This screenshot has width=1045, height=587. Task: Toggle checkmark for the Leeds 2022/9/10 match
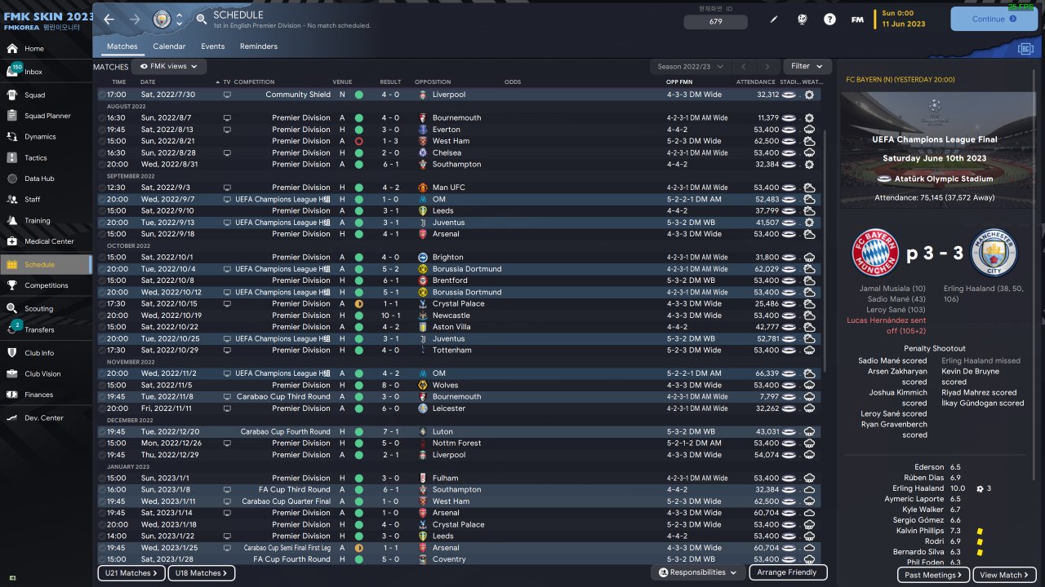click(x=102, y=210)
